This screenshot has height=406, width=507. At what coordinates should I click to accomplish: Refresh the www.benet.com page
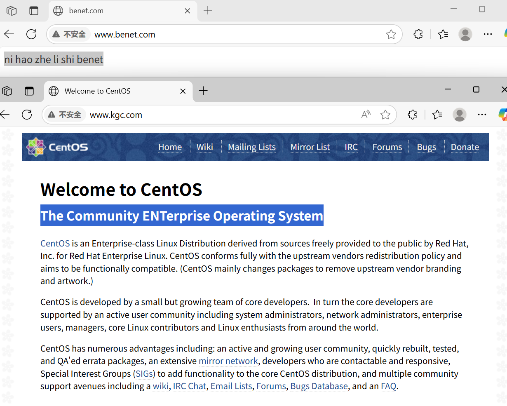click(x=31, y=34)
